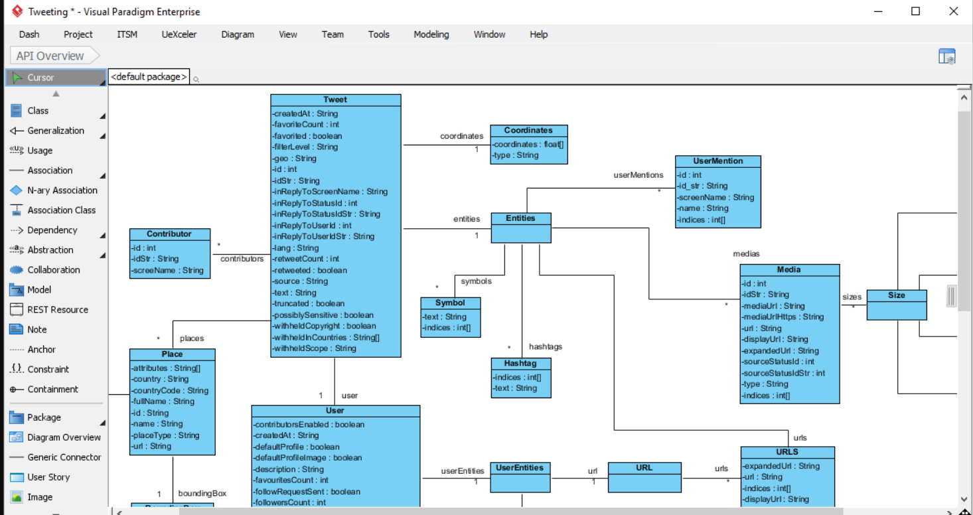Open the Diagram menu
This screenshot has height=515, width=973.
238,35
